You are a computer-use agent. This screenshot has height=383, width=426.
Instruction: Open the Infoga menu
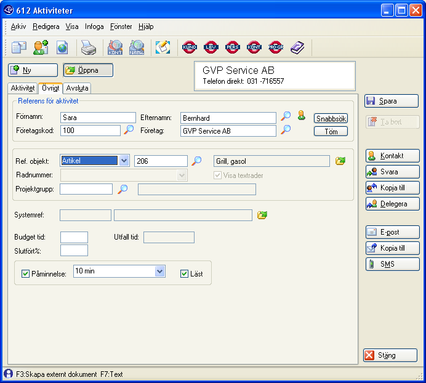[94, 26]
